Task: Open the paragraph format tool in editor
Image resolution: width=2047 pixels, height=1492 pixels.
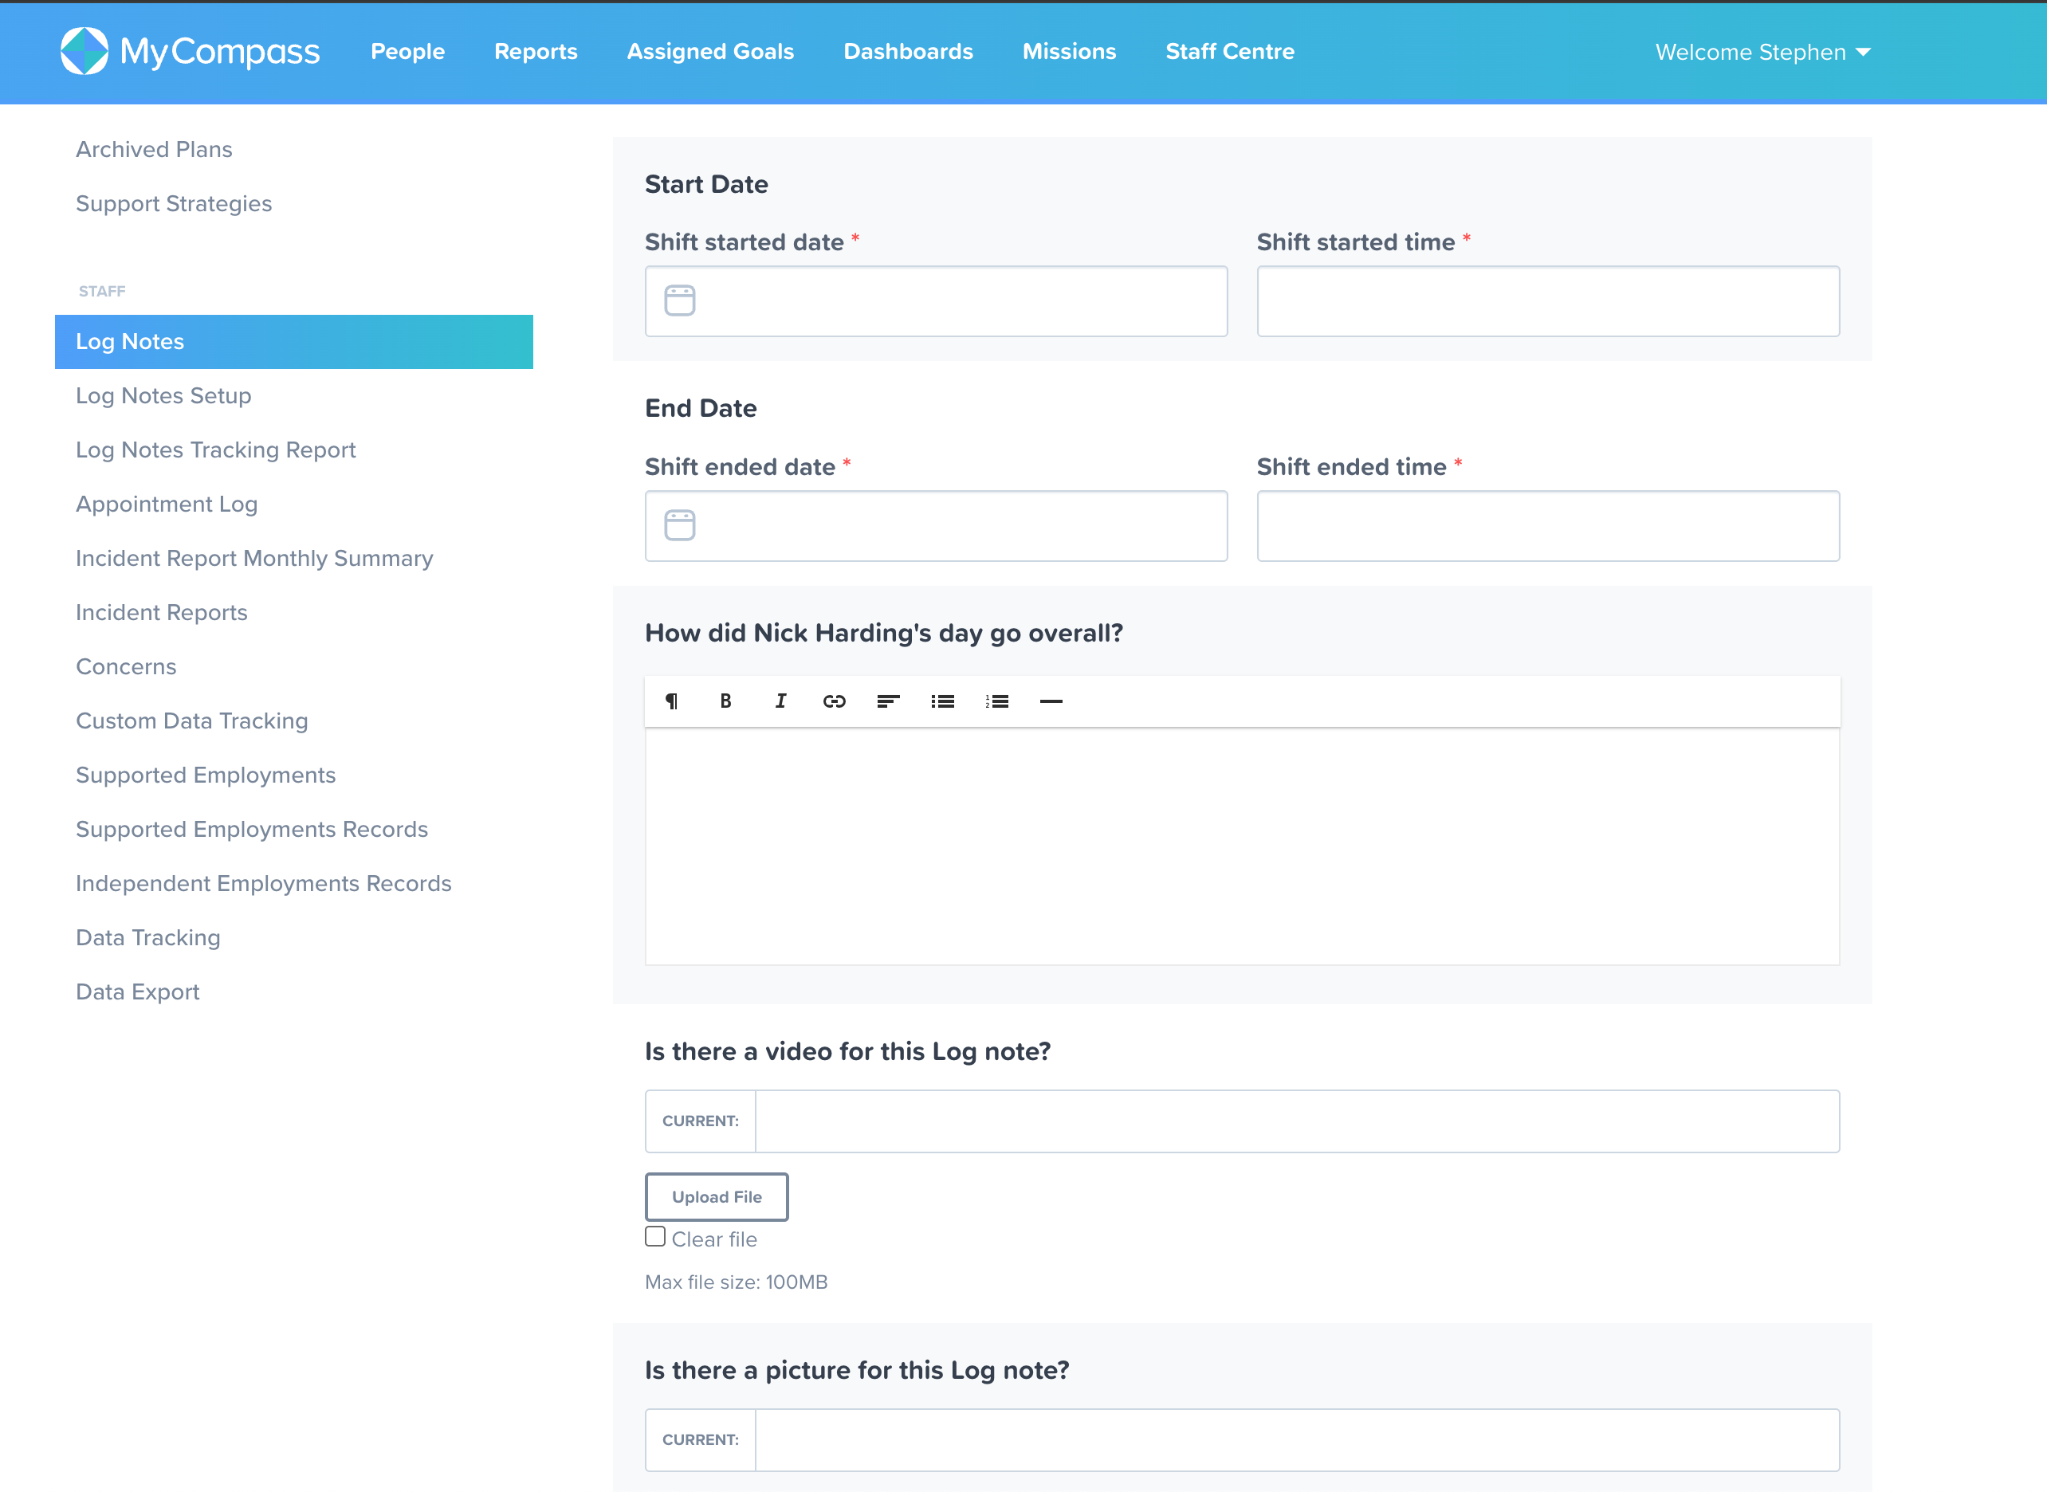Action: point(671,701)
